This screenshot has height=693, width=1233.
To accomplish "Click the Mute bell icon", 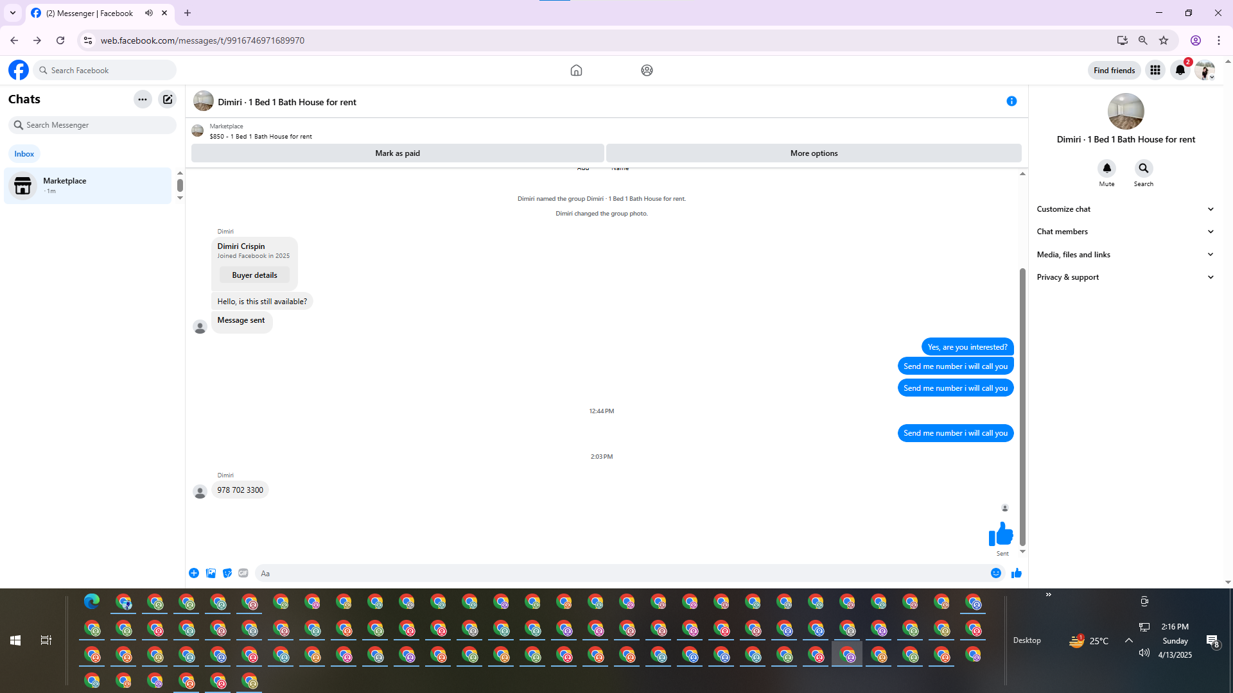I will coord(1106,169).
